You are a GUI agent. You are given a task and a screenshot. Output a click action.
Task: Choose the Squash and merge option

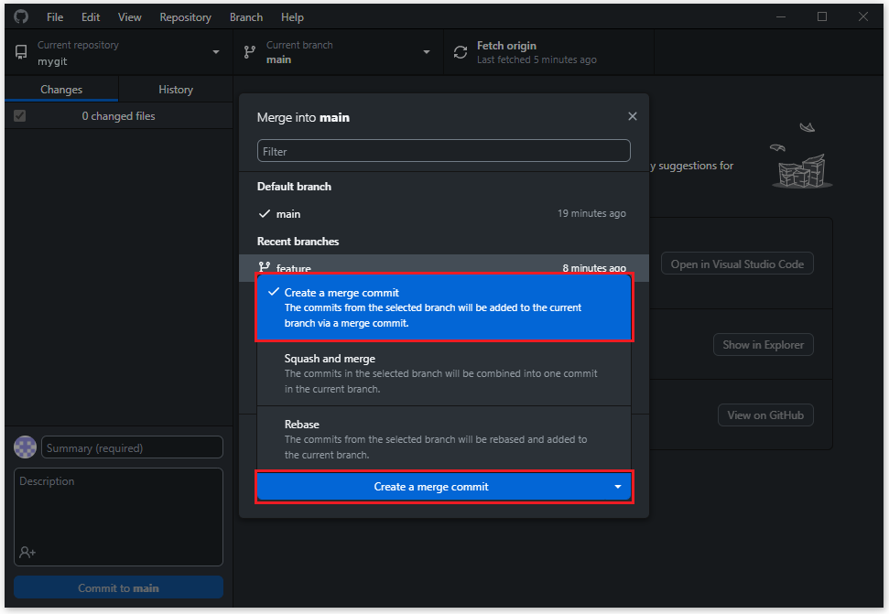tap(443, 373)
